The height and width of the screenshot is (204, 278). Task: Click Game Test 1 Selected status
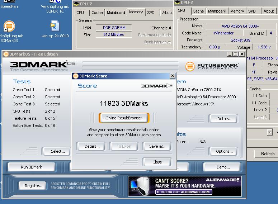click(x=52, y=90)
